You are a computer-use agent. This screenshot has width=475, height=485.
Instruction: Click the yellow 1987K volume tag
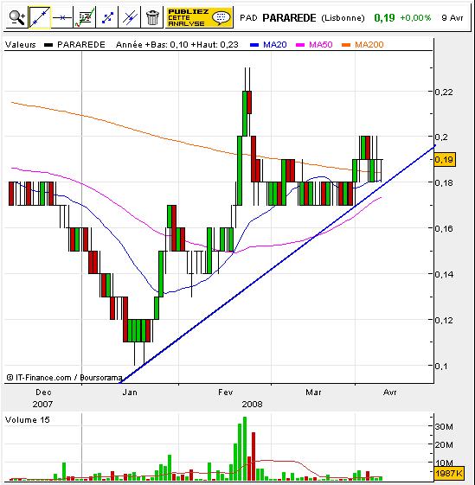448,473
